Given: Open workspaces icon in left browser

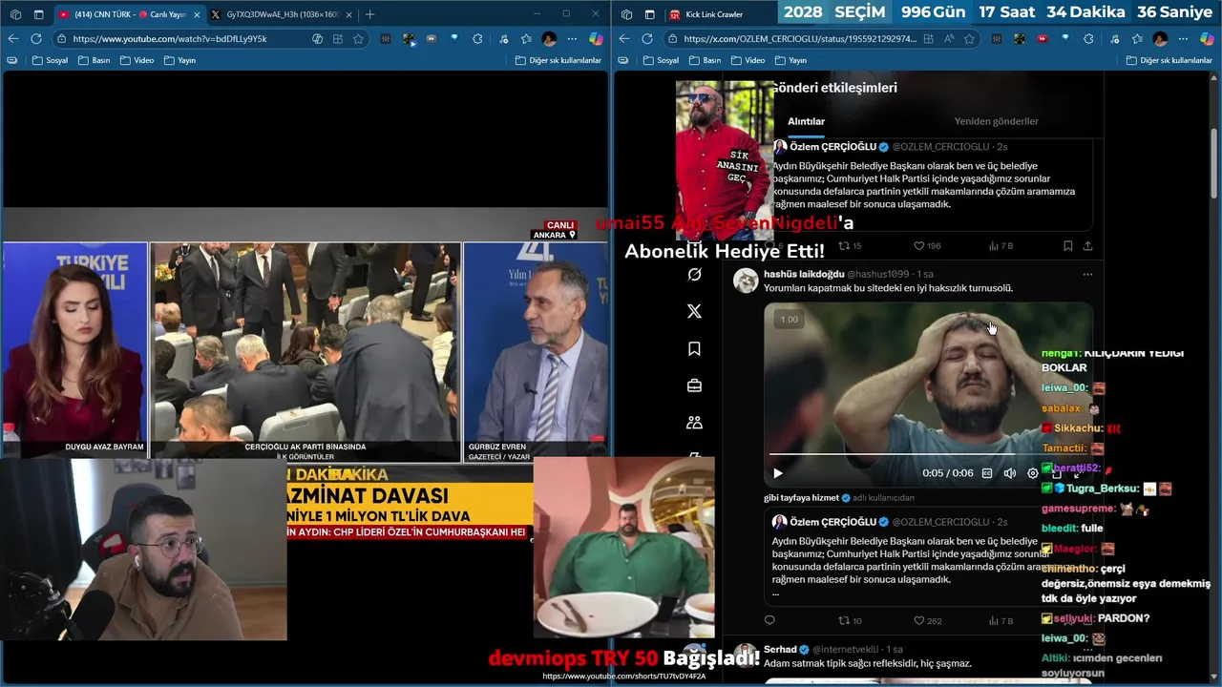Looking at the screenshot, I should click(x=13, y=14).
